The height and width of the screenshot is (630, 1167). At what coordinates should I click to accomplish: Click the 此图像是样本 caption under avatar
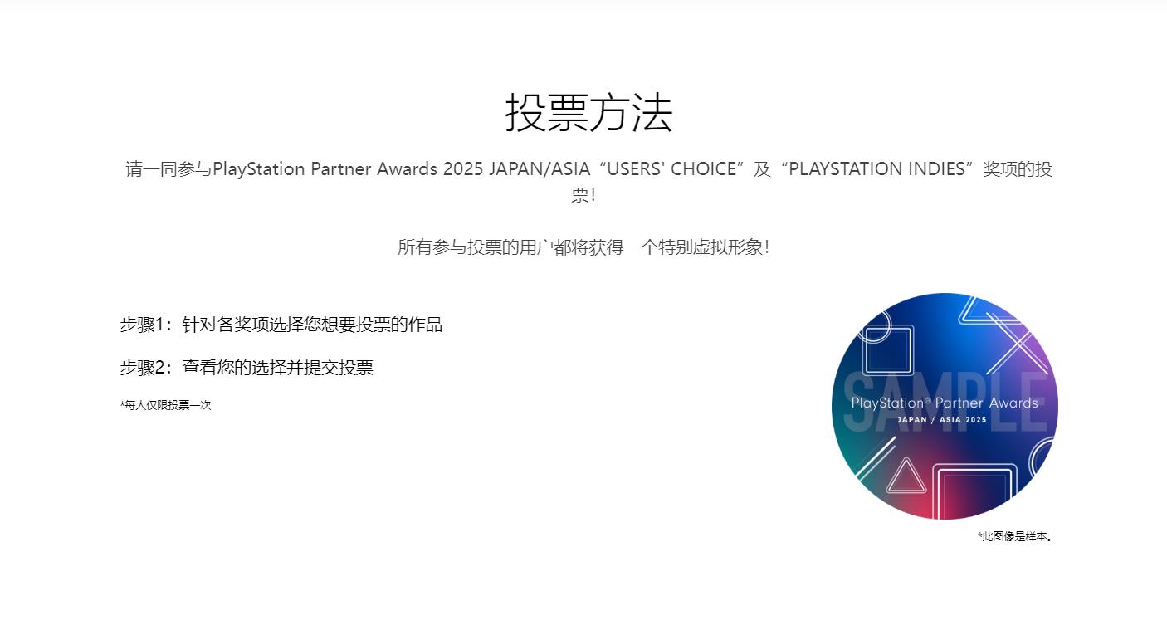point(1015,537)
